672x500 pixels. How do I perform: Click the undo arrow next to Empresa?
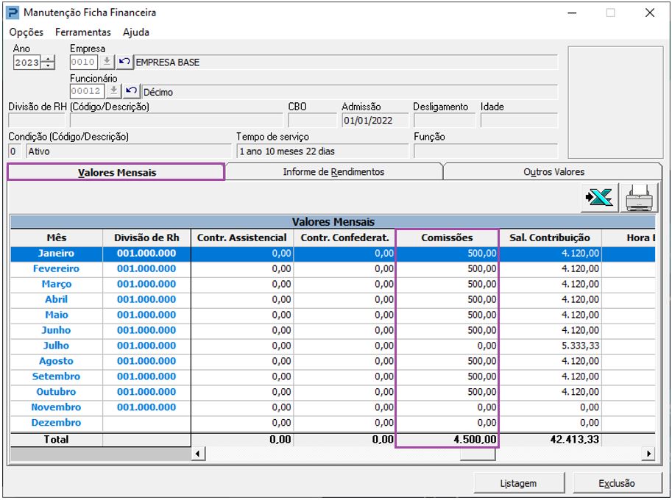point(125,63)
